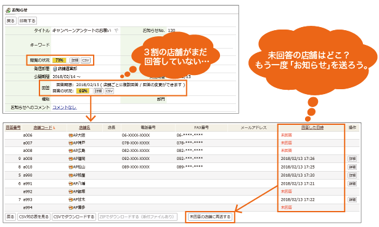Sort by 回答した日時 column header
Screen dimensions: 379x227
tap(312, 127)
